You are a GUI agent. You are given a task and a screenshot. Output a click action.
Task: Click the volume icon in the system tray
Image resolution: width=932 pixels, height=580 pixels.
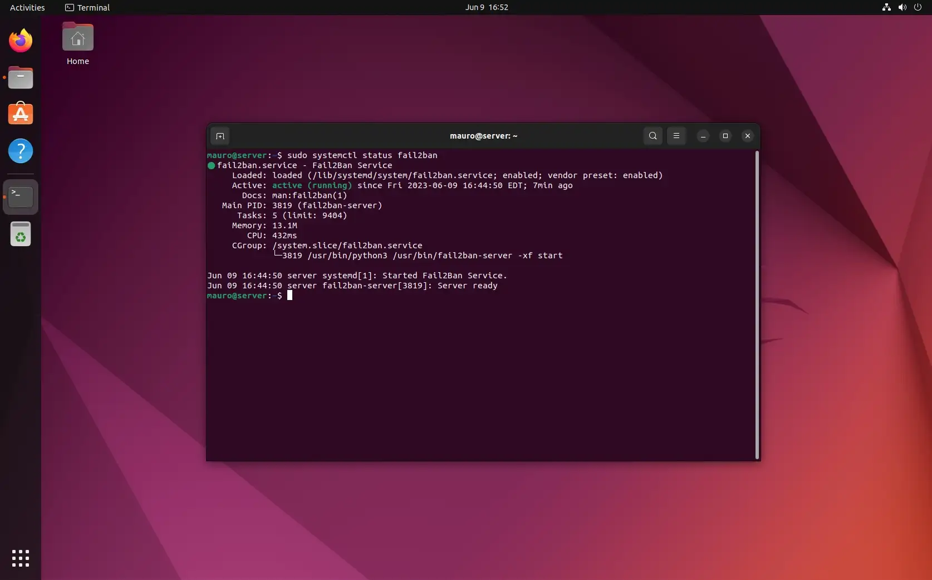902,7
